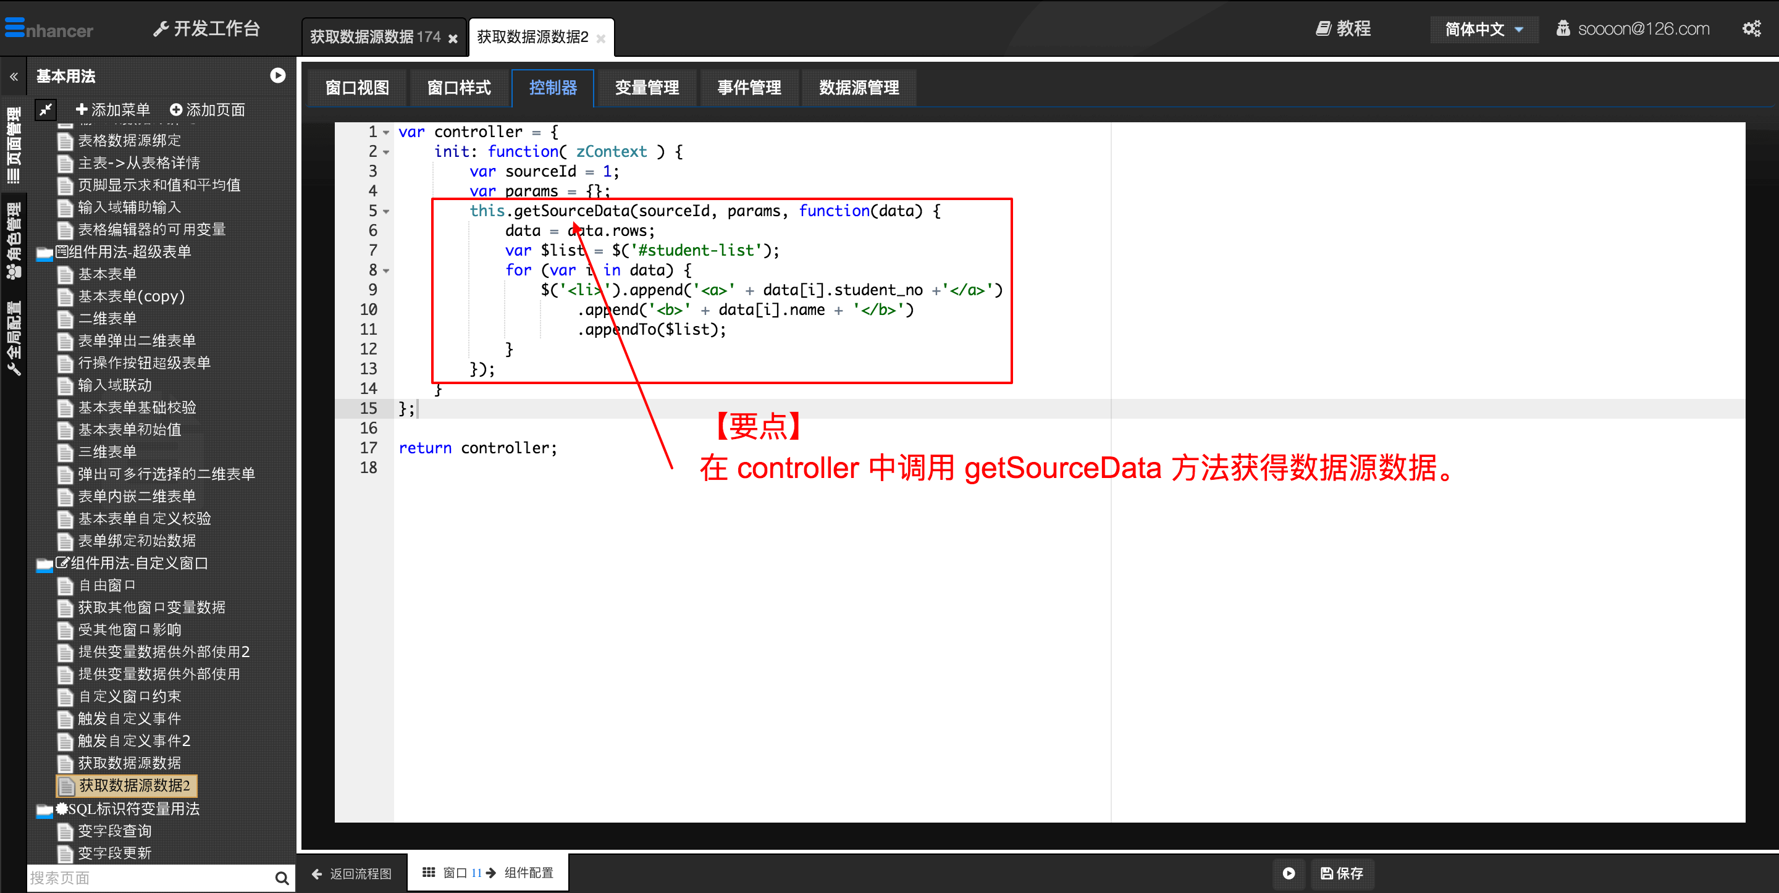Toggle fold arrow on line 1
The width and height of the screenshot is (1779, 893).
[x=387, y=133]
